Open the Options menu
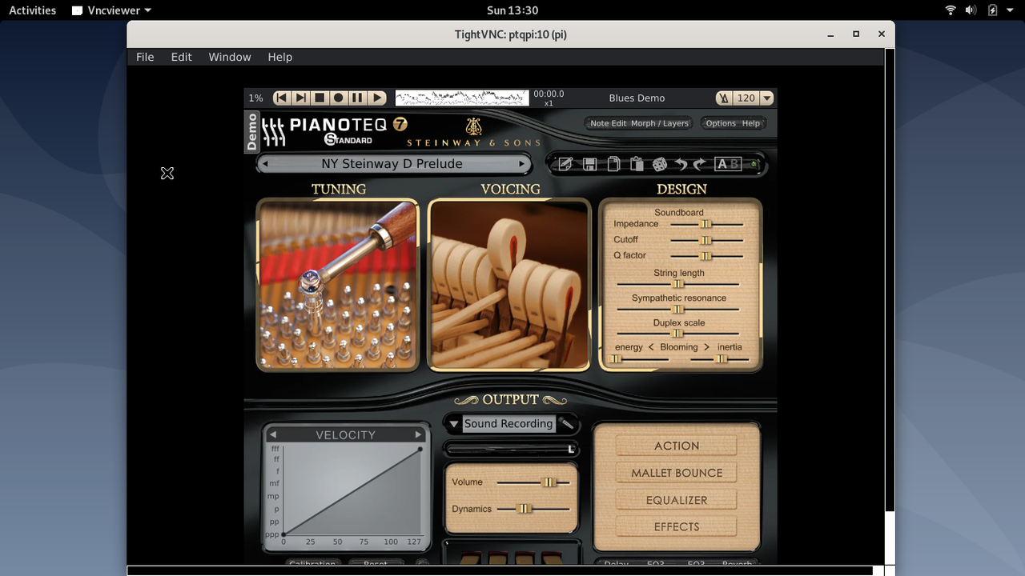 click(720, 123)
